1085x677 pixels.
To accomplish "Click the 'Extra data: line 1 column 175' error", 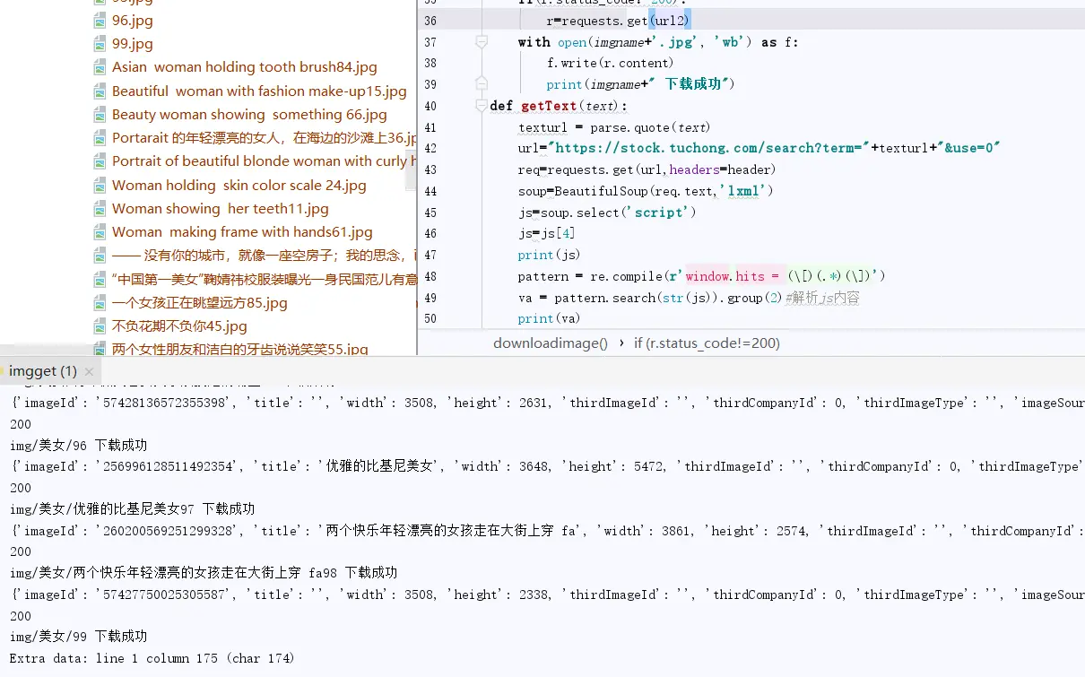I will 152,658.
